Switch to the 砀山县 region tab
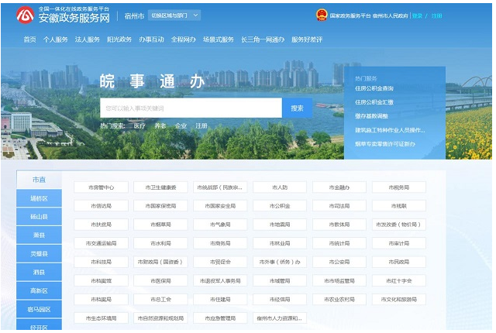496x333 pixels. [39, 217]
